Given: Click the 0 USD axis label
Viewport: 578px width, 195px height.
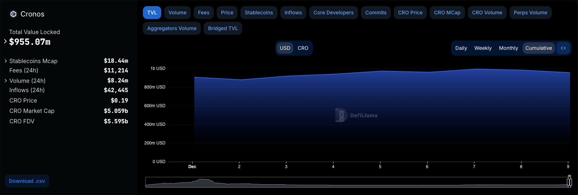Looking at the screenshot, I should pos(159,162).
